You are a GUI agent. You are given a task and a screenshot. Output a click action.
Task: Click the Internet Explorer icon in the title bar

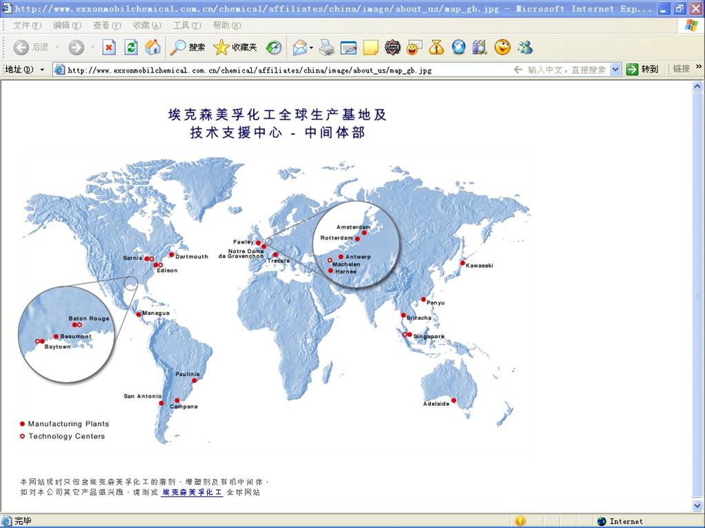[7, 8]
